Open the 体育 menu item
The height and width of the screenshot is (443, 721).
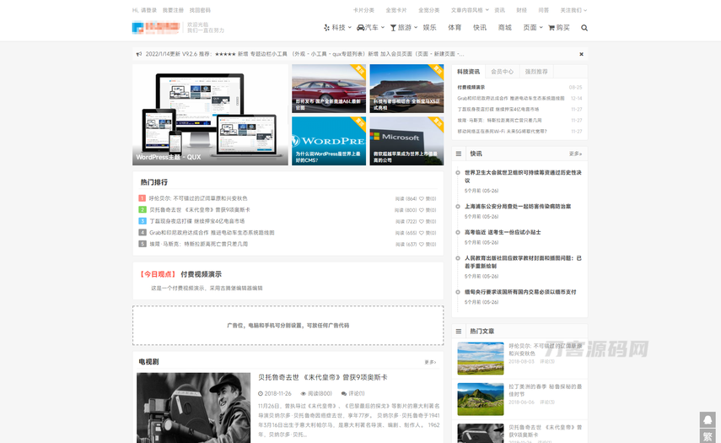pyautogui.click(x=455, y=28)
